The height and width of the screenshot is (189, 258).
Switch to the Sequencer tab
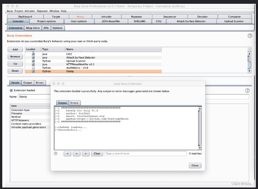point(169,17)
